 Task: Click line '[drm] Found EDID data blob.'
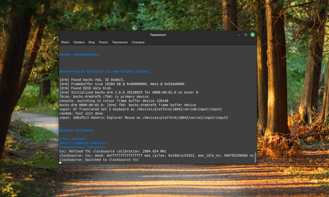(86, 88)
